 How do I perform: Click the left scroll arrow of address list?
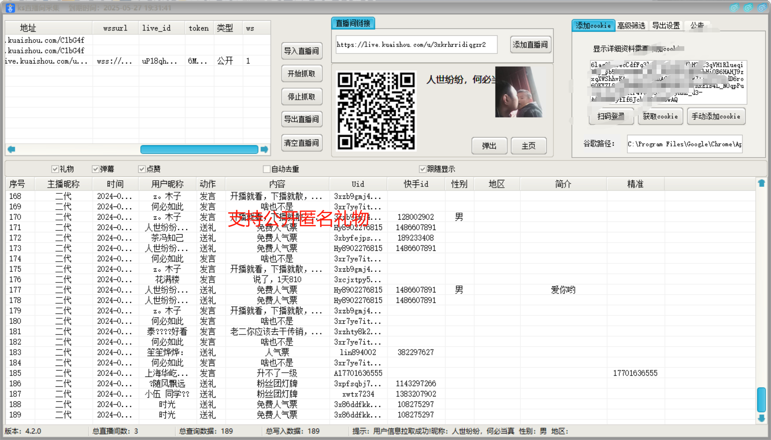(11, 149)
